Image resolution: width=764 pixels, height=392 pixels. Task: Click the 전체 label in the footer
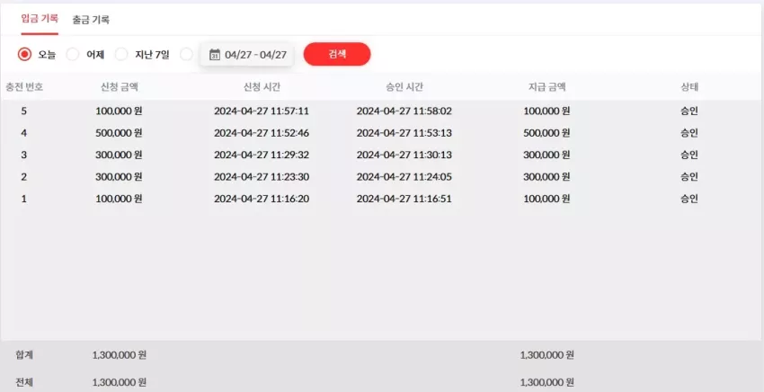coord(24,383)
